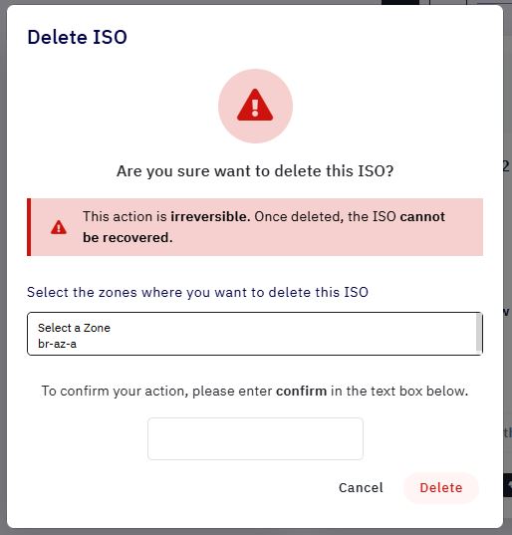Screen dimensions: 512x535
Task: Click the red Delete button
Action: point(441,487)
